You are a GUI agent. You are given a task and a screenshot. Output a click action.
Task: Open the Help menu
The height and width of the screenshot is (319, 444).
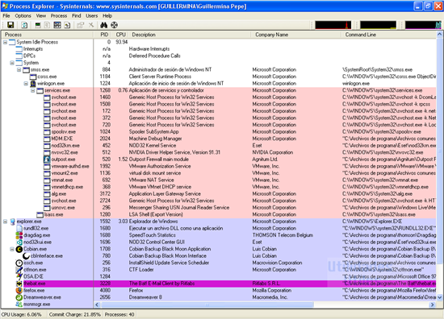[x=107, y=16]
